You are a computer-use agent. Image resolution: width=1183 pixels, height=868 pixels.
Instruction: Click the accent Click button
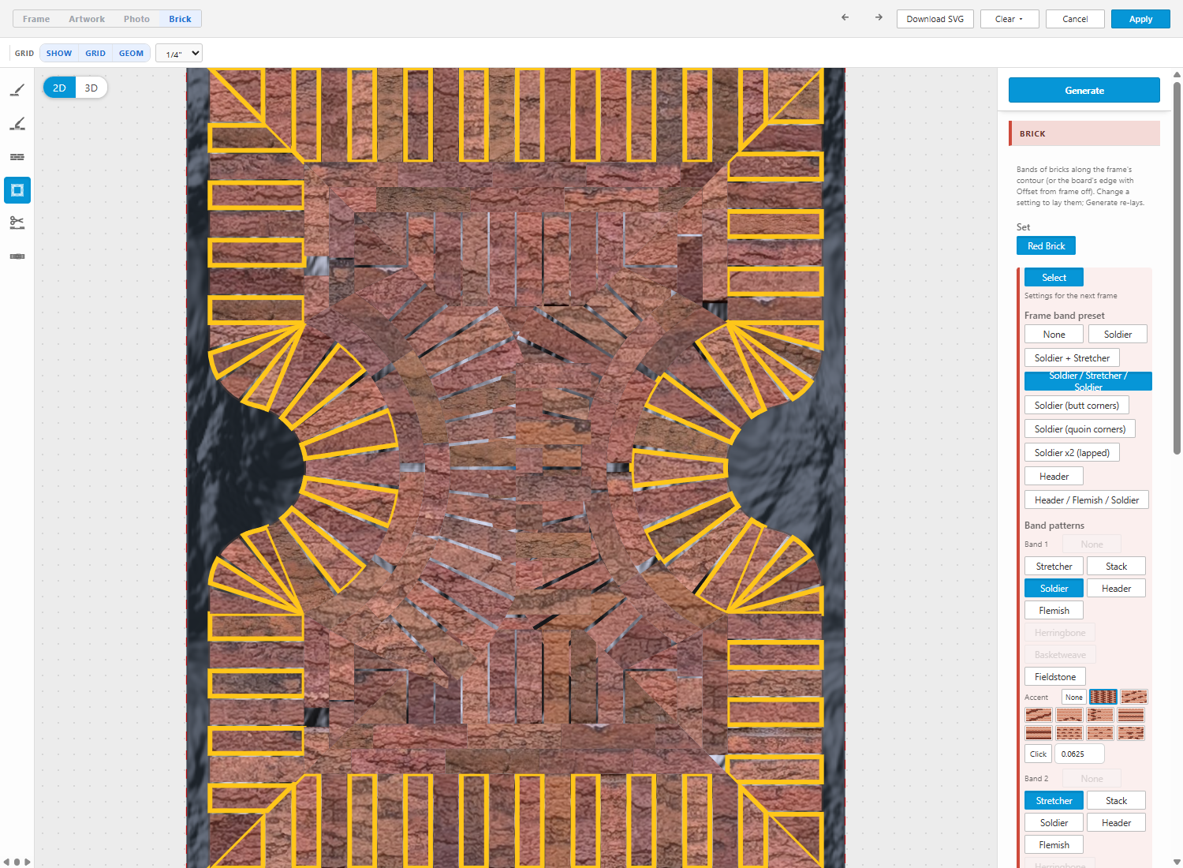click(1038, 754)
